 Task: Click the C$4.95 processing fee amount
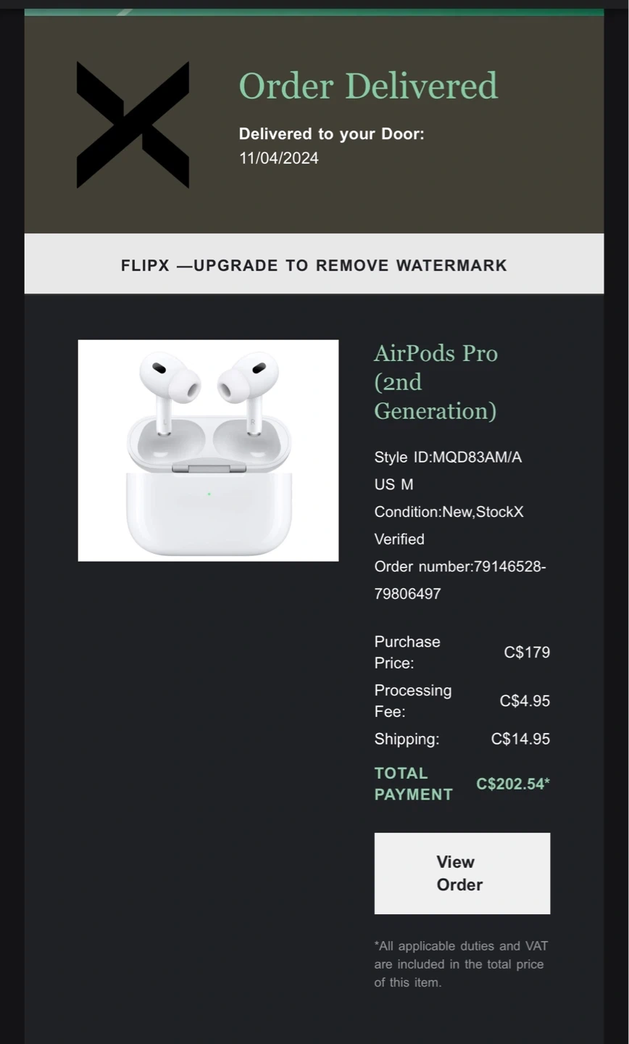click(525, 701)
